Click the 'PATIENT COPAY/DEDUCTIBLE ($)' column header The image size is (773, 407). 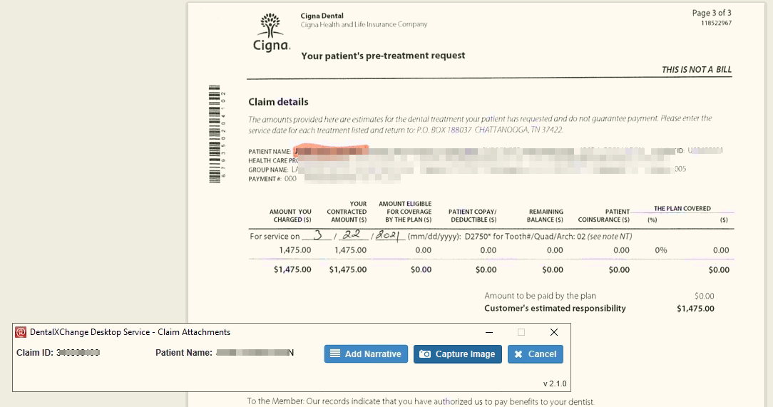pos(472,216)
